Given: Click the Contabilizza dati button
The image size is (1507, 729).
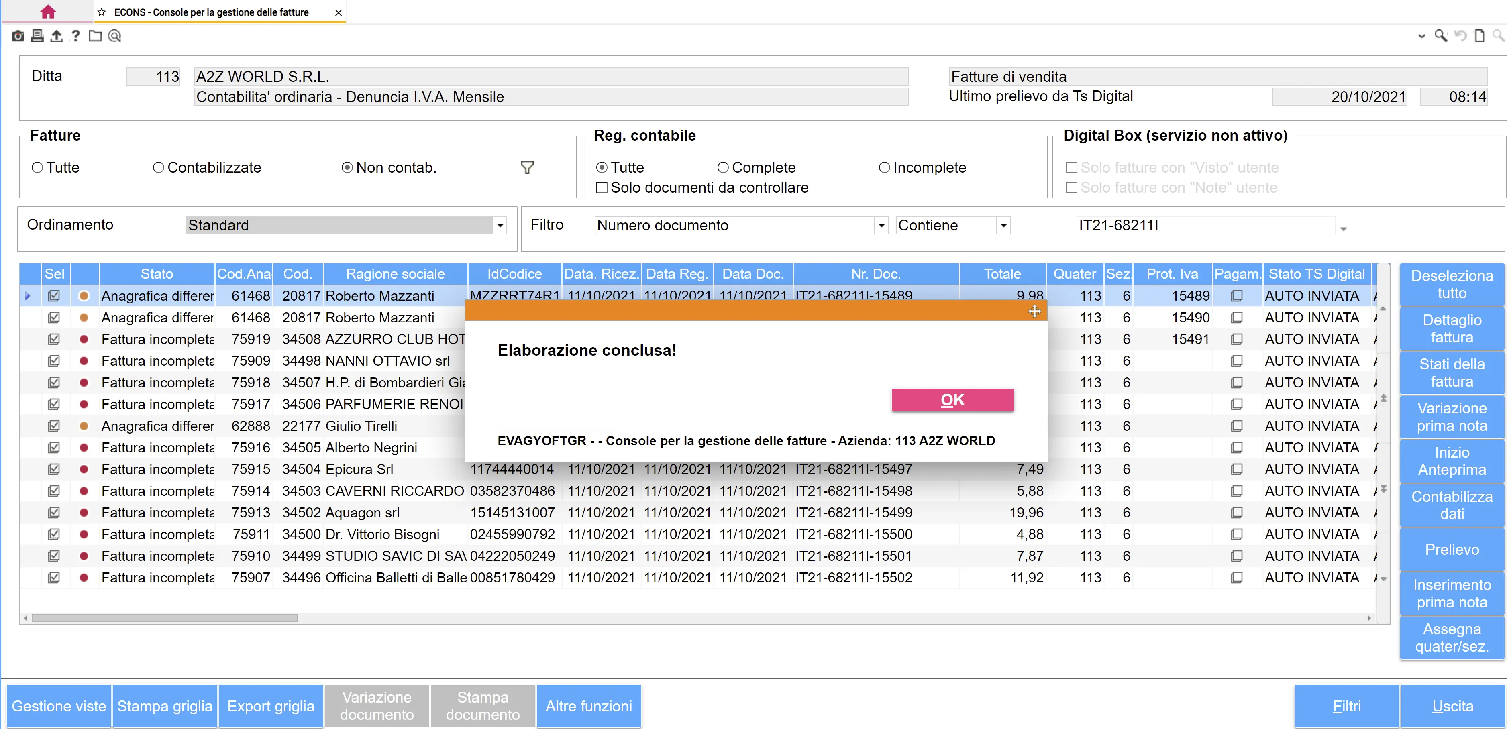Looking at the screenshot, I should (1452, 505).
